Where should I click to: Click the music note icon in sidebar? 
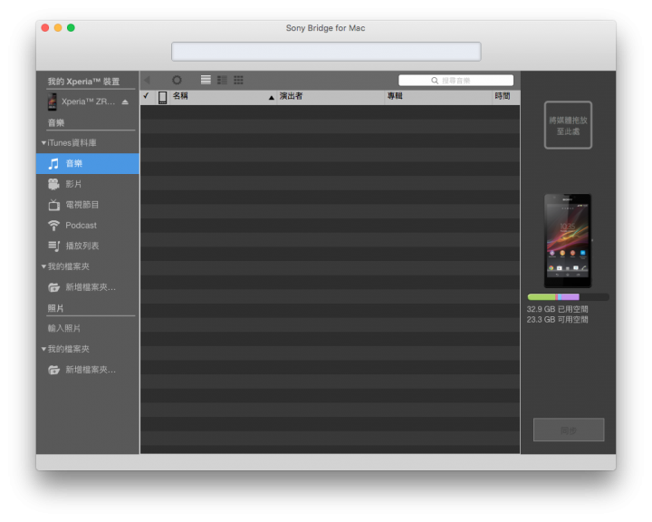[53, 164]
